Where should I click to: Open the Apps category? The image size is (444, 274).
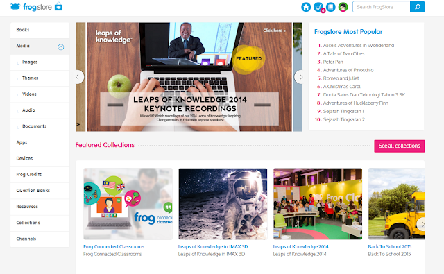tap(40, 143)
